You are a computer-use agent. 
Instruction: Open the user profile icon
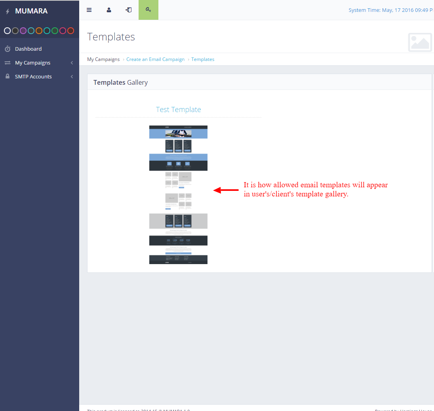(109, 10)
